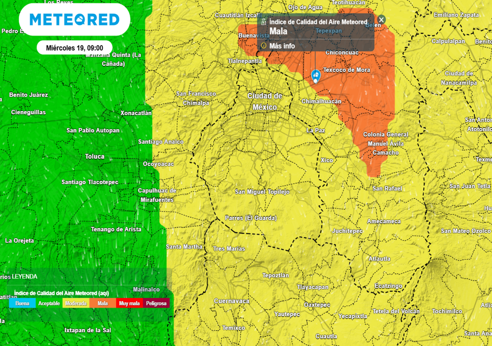The height and width of the screenshot is (346, 492).
Task: Click the air quality index icon in popup
Action: tap(263, 22)
